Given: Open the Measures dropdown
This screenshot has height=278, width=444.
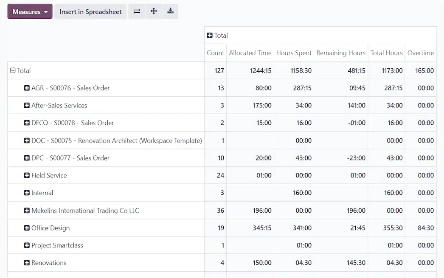Looking at the screenshot, I should point(29,11).
